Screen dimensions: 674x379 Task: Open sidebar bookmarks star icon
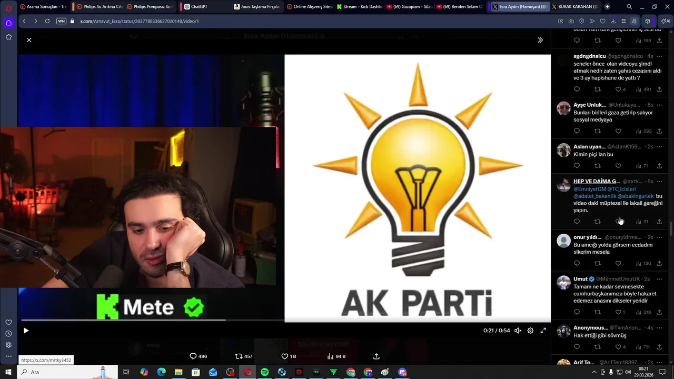[8, 37]
